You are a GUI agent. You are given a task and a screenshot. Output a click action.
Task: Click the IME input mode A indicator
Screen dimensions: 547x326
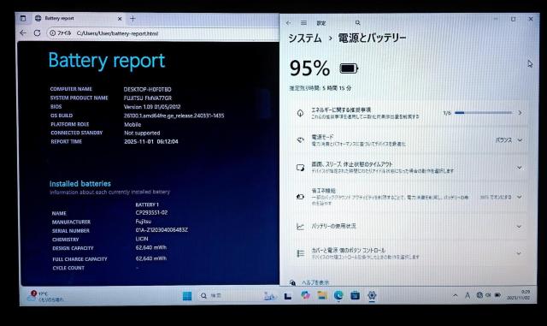click(468, 295)
